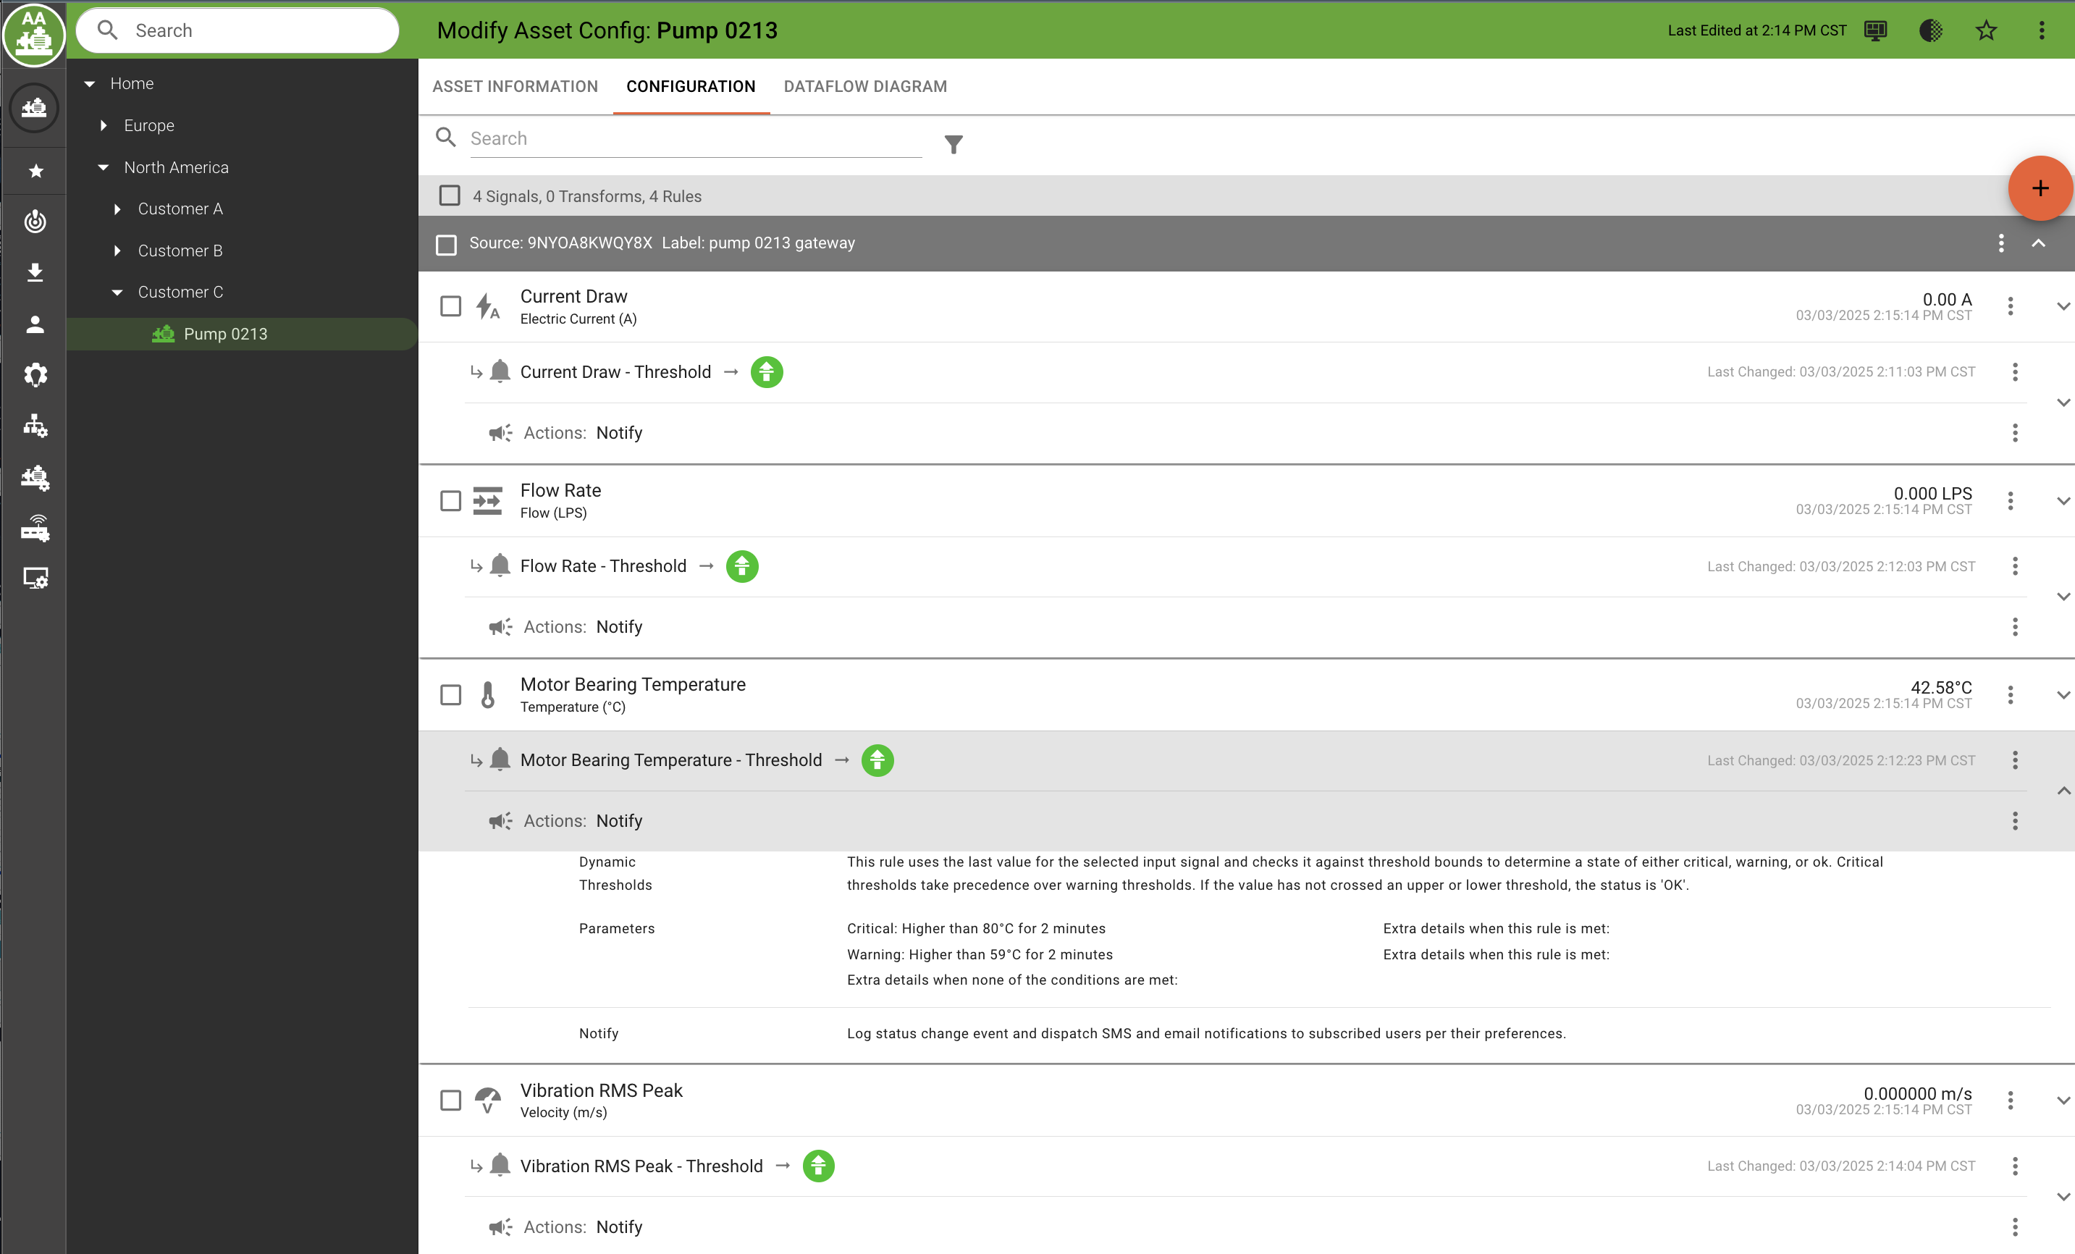Click the three-dot menu on Current Draw signal
Image resolution: width=2075 pixels, height=1254 pixels.
(x=2010, y=306)
